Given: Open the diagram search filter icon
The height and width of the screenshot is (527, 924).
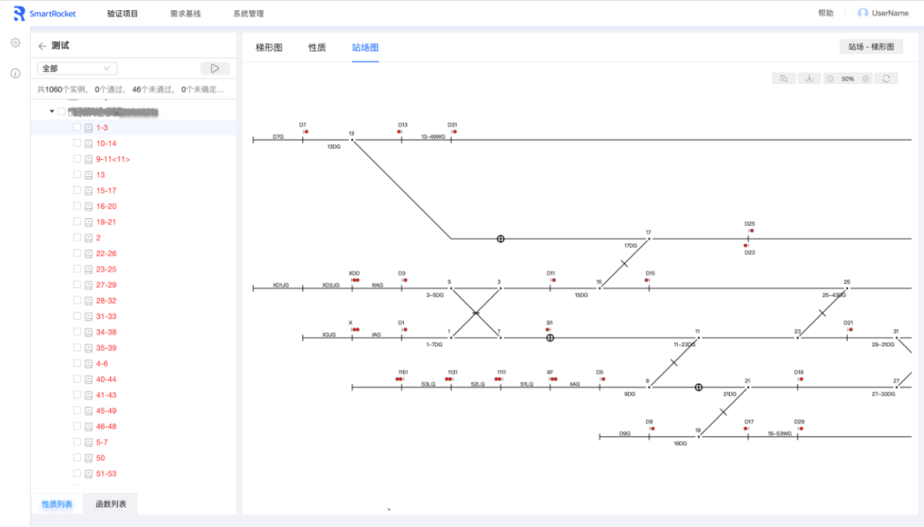Looking at the screenshot, I should click(x=784, y=78).
